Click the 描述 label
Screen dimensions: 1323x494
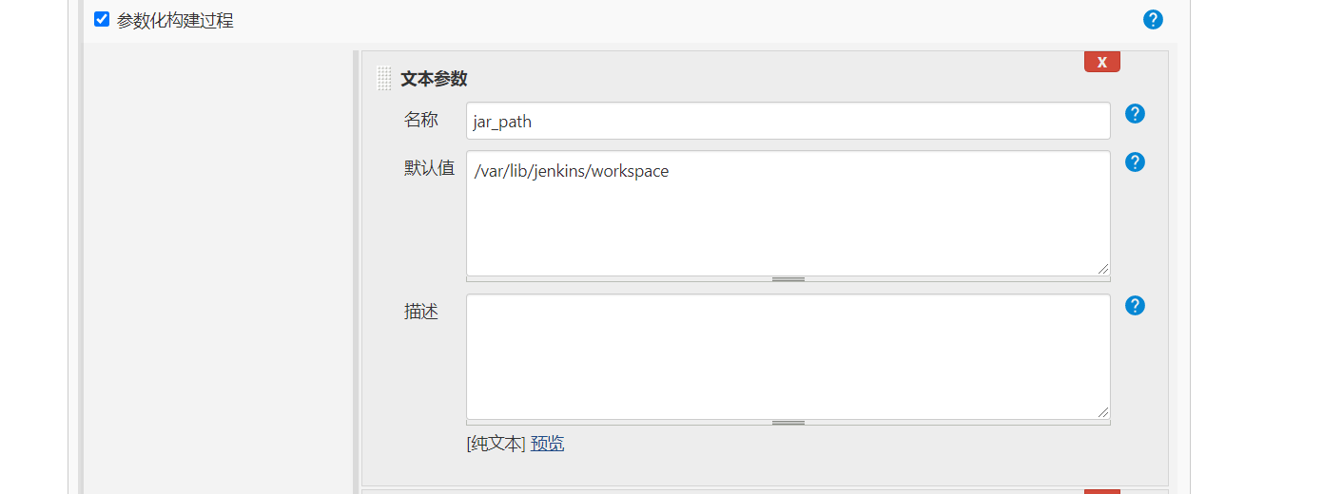coord(421,312)
